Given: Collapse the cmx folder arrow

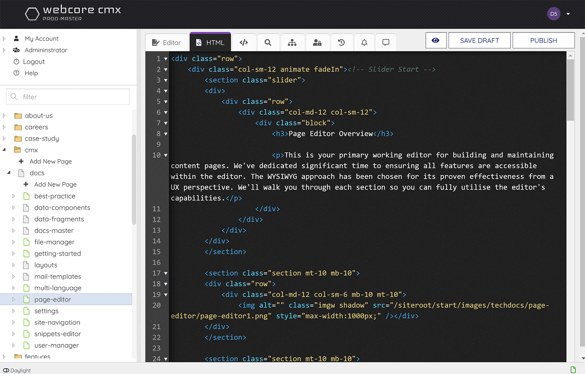Looking at the screenshot, I should 4,150.
